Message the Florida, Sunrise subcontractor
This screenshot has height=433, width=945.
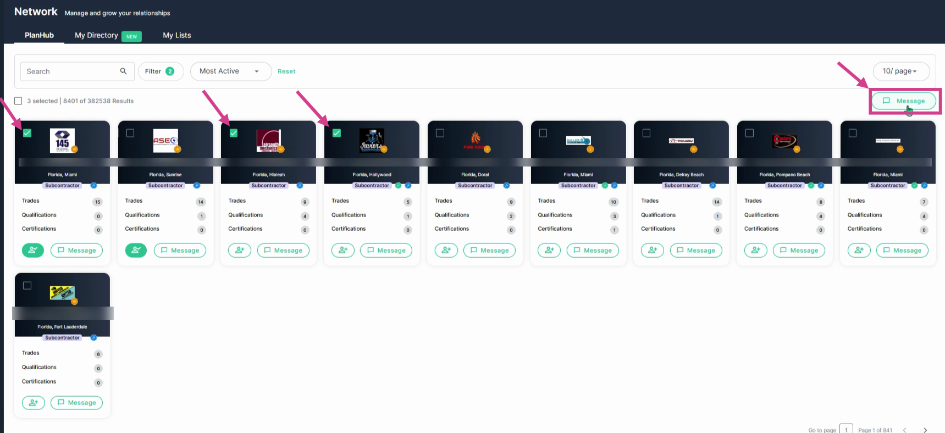point(180,251)
